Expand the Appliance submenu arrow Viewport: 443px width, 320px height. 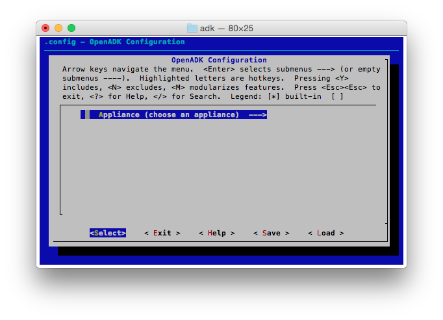(x=258, y=114)
